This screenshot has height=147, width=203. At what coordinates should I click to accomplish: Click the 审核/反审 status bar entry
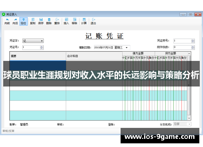tap(9, 131)
